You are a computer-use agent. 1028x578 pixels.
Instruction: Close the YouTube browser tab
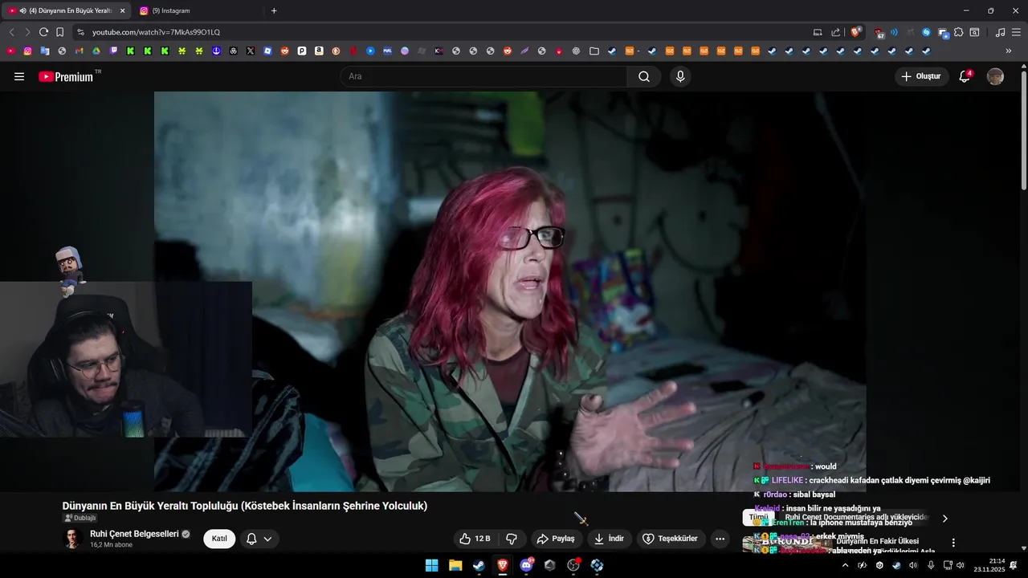pyautogui.click(x=122, y=10)
